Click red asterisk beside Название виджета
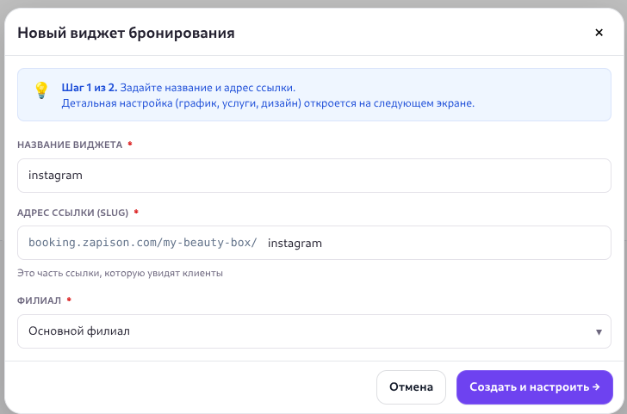Screen dimensions: 627x414 coord(130,145)
